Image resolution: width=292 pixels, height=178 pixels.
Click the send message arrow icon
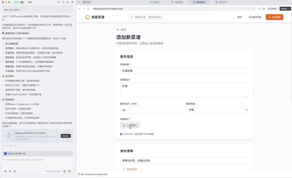click(x=69, y=171)
